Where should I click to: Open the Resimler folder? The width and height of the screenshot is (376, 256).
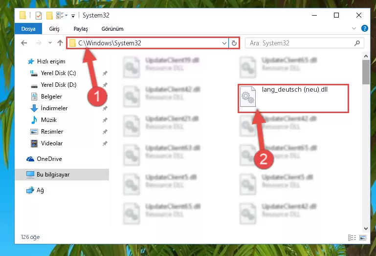click(52, 132)
